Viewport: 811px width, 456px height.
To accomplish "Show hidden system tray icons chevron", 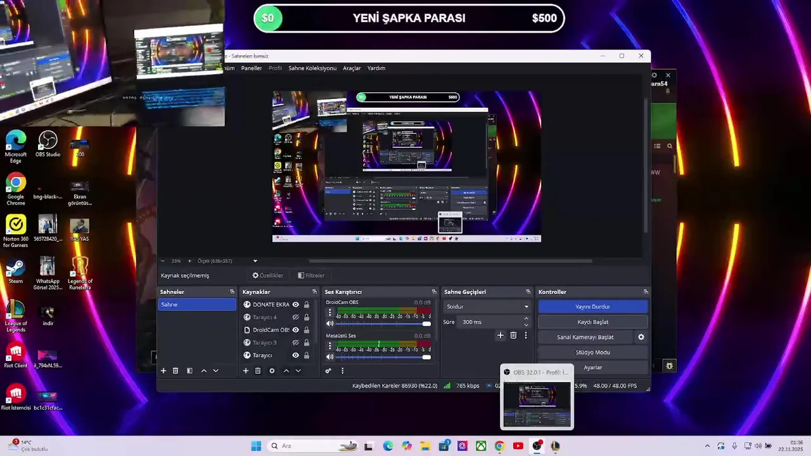I will [x=707, y=446].
